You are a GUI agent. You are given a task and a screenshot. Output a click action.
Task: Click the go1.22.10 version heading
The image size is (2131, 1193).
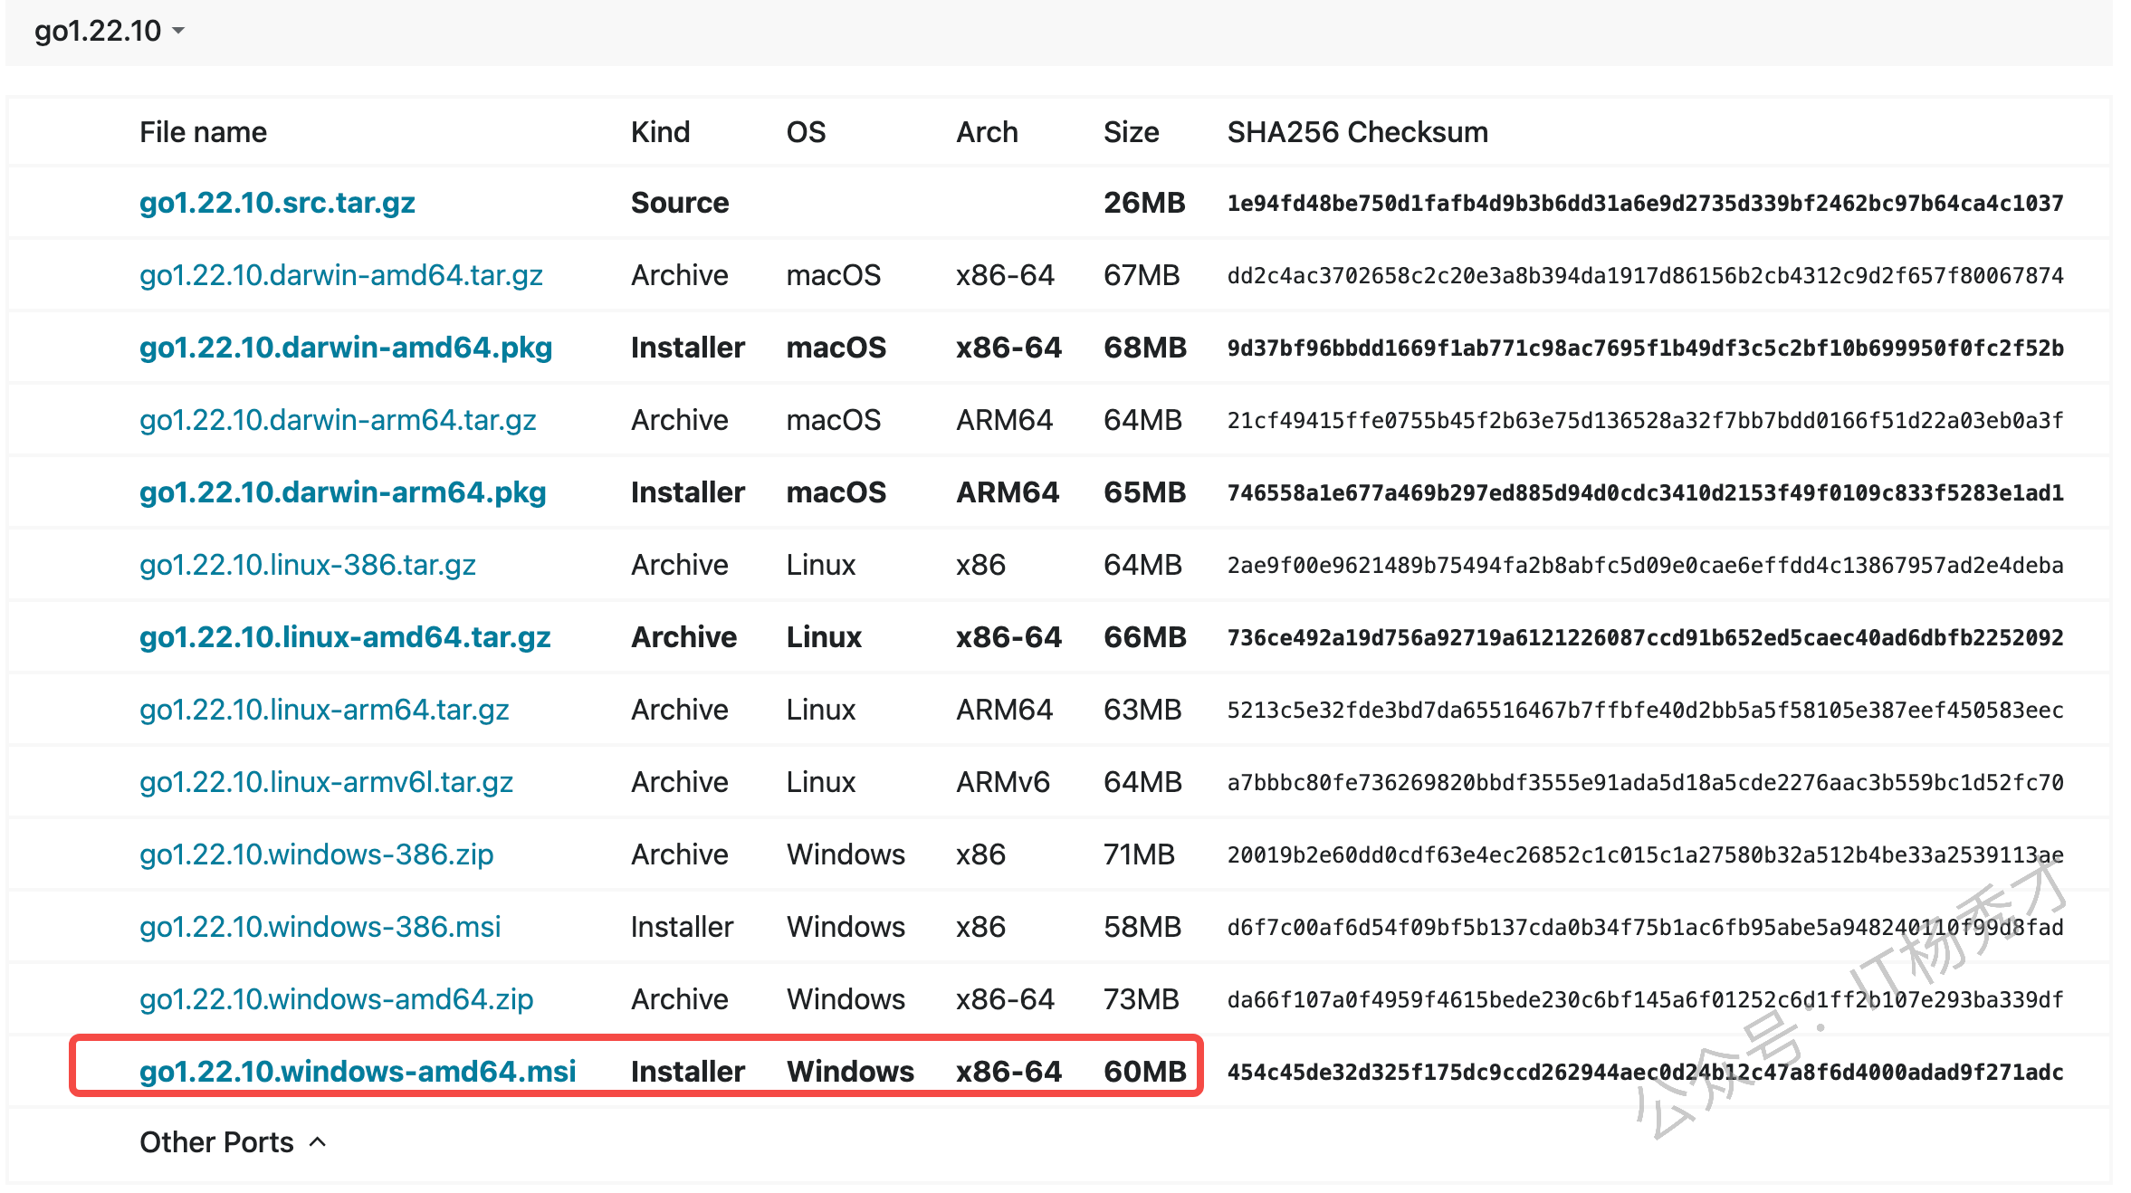coord(97,31)
